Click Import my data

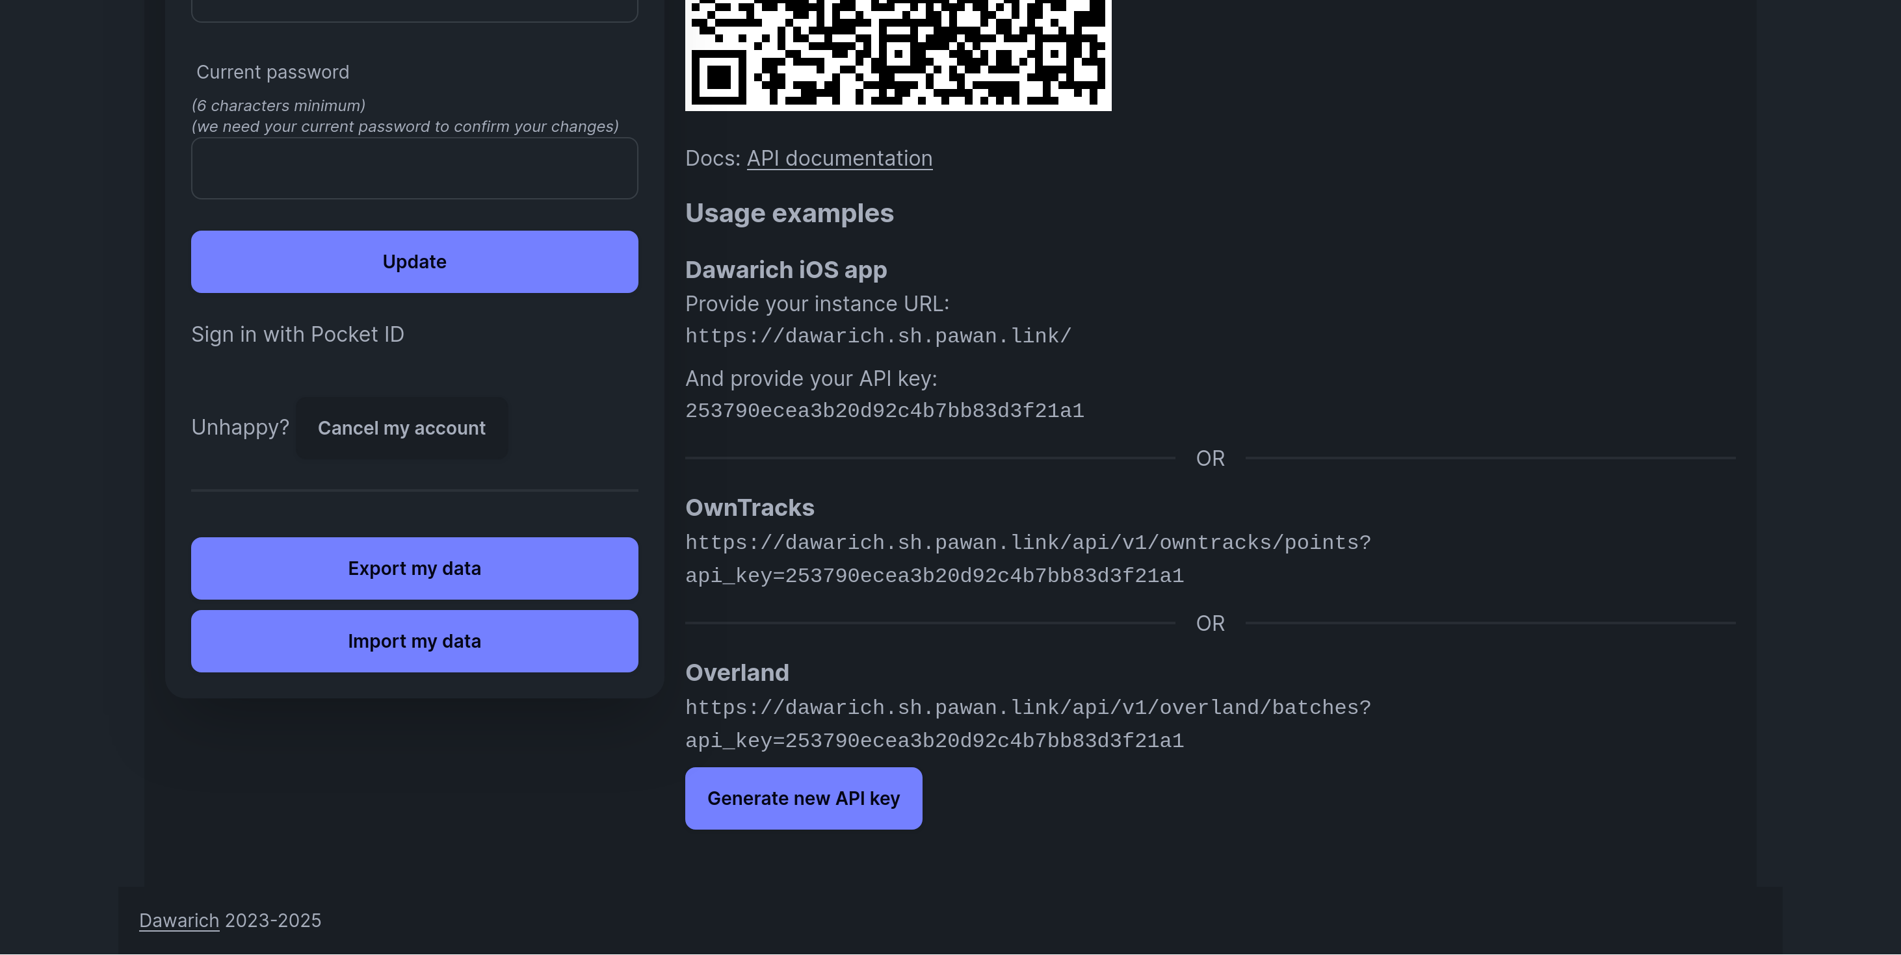tap(414, 641)
